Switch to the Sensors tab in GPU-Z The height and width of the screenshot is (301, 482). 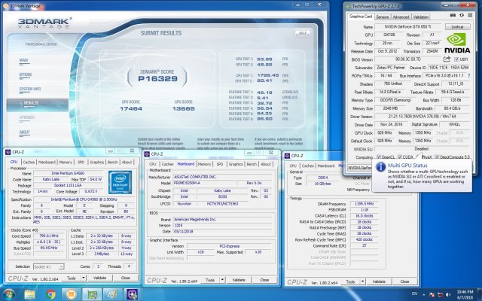tap(383, 15)
